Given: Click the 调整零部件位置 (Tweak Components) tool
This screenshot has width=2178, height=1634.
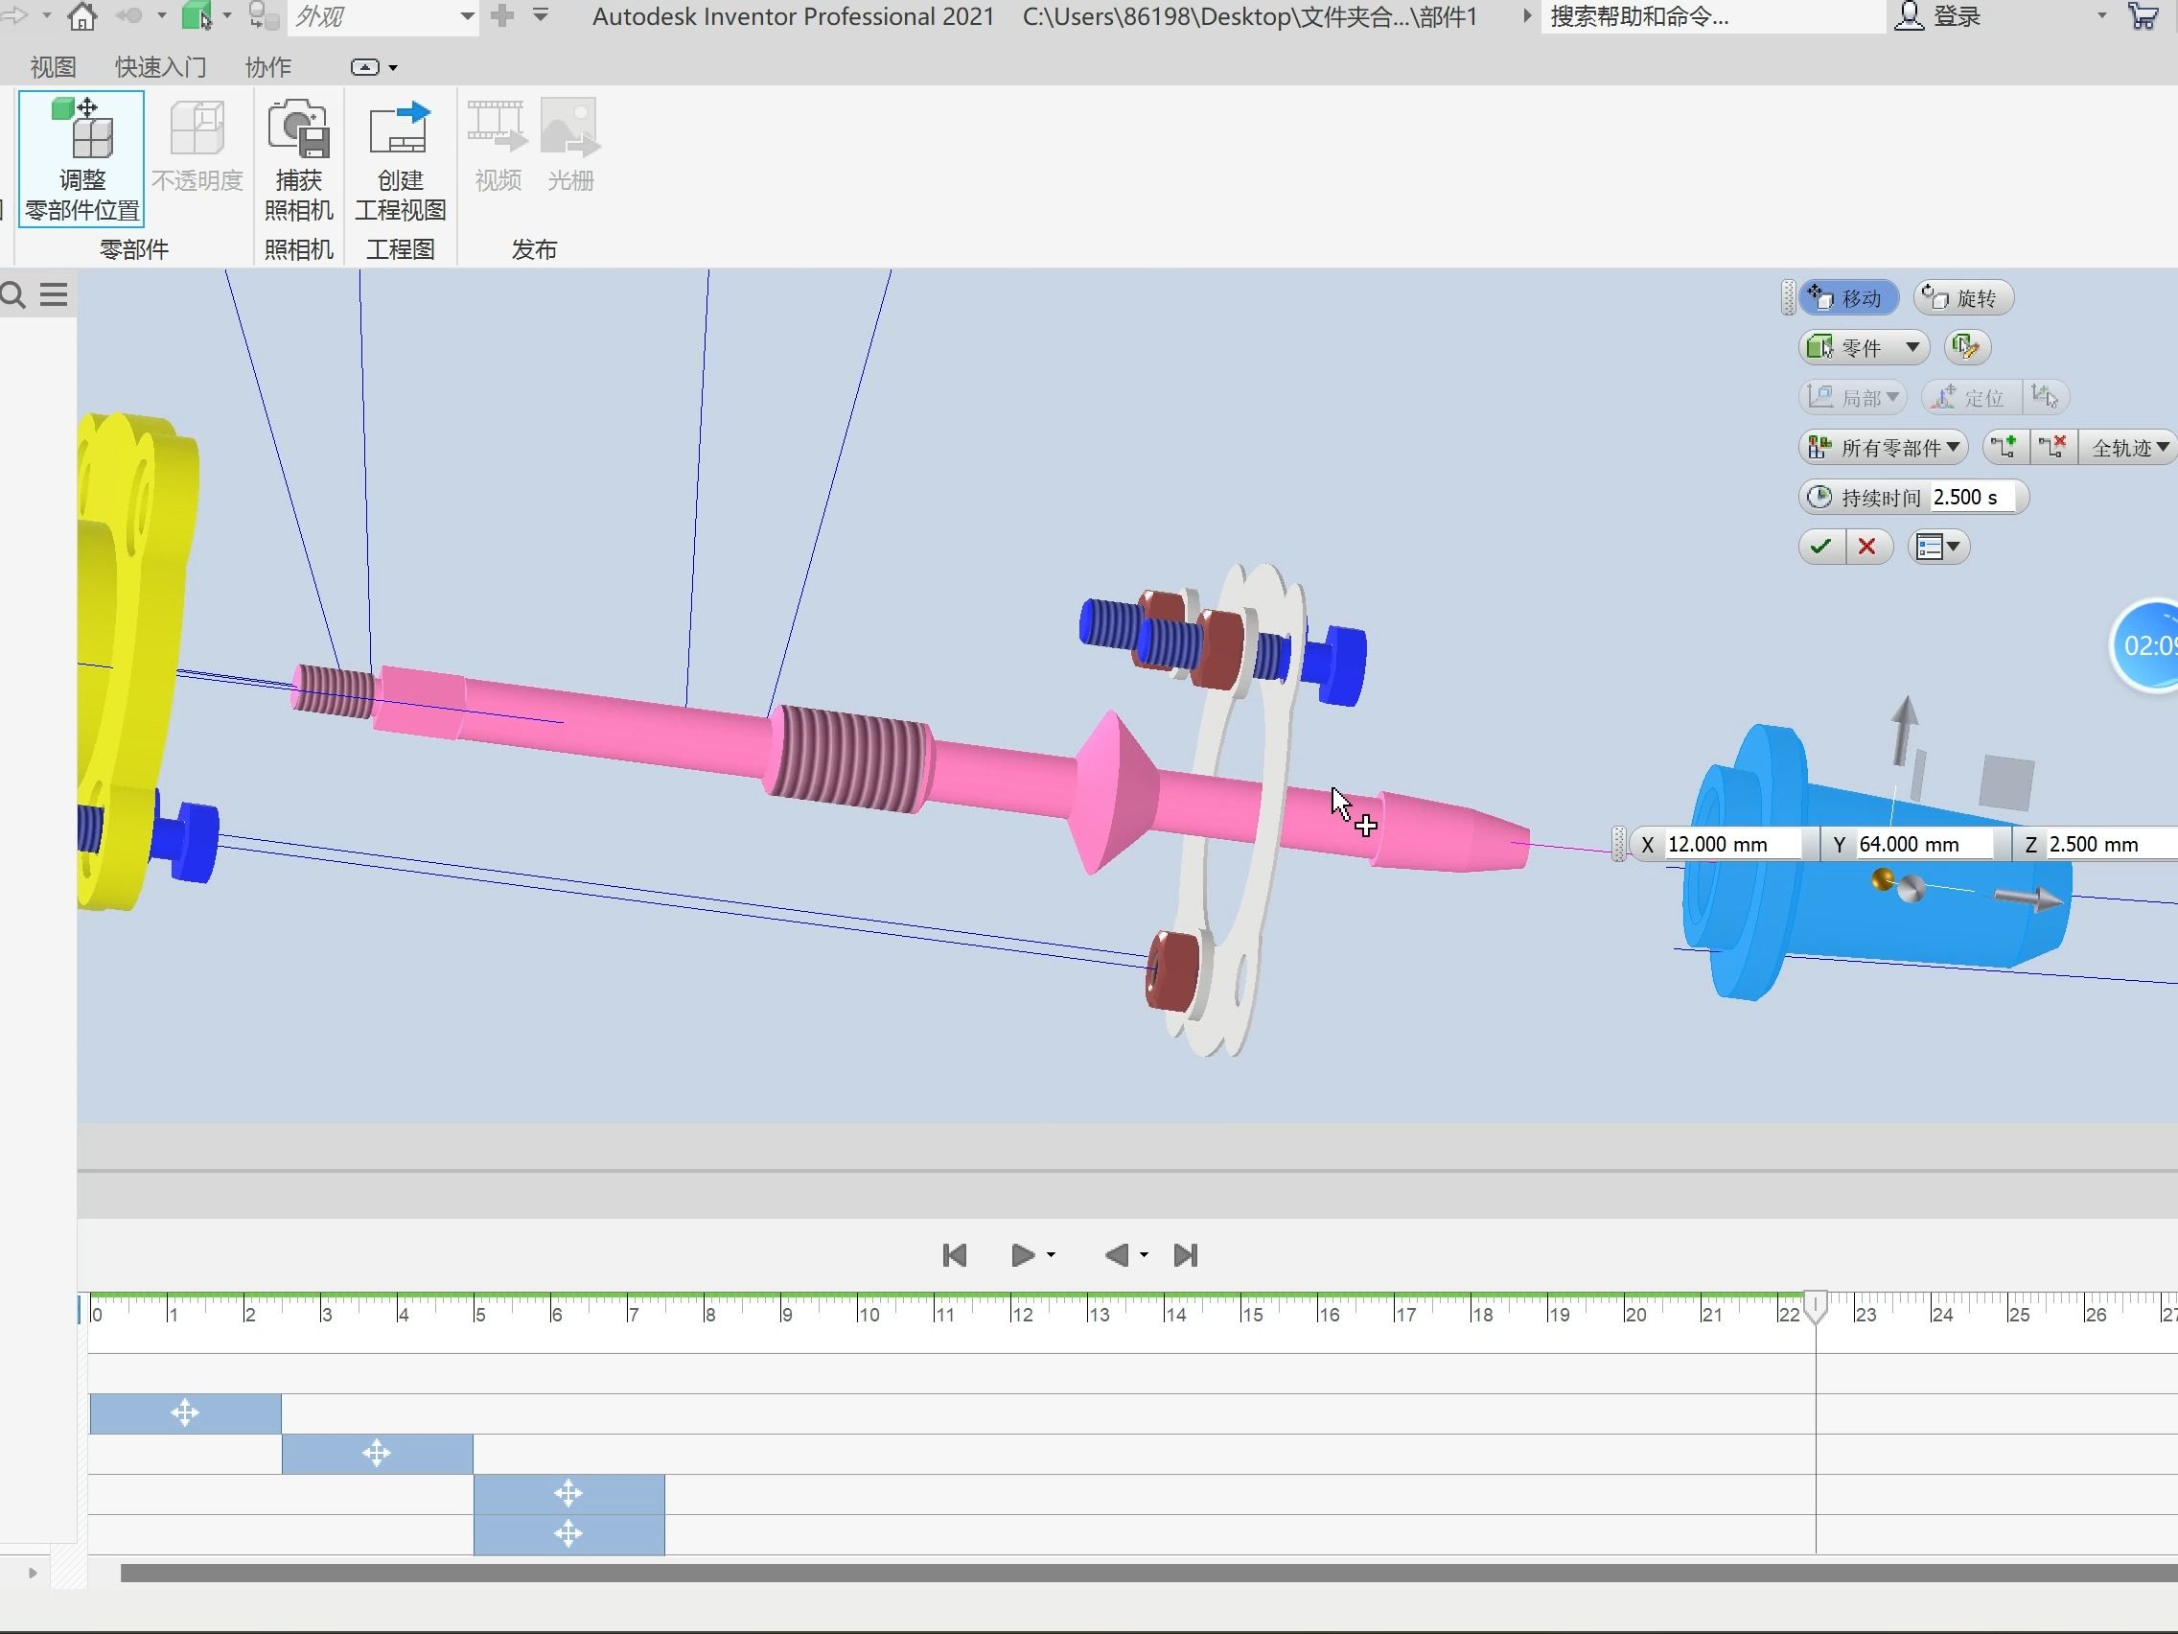Looking at the screenshot, I should 81,157.
